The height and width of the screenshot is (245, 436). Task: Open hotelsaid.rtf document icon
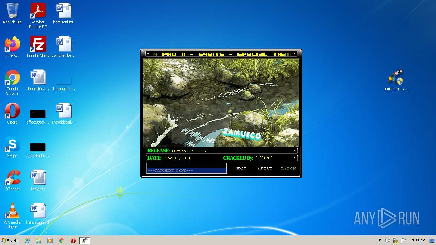[63, 14]
